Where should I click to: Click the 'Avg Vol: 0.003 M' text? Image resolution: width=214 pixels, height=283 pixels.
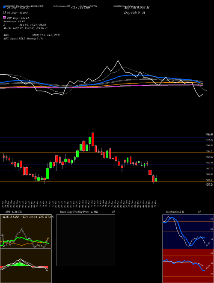pos(137,8)
